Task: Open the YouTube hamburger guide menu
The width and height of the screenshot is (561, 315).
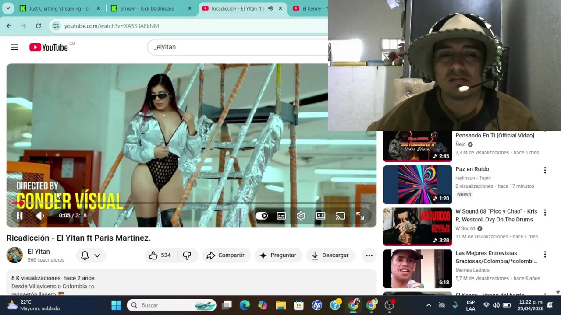Action: (x=14, y=47)
